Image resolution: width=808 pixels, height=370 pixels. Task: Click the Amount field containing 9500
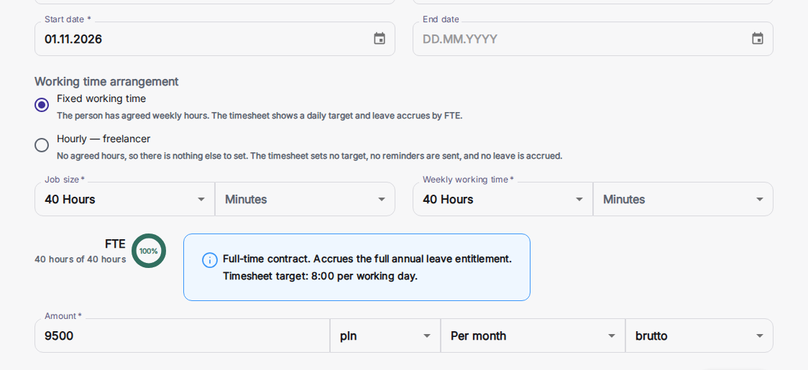183,336
